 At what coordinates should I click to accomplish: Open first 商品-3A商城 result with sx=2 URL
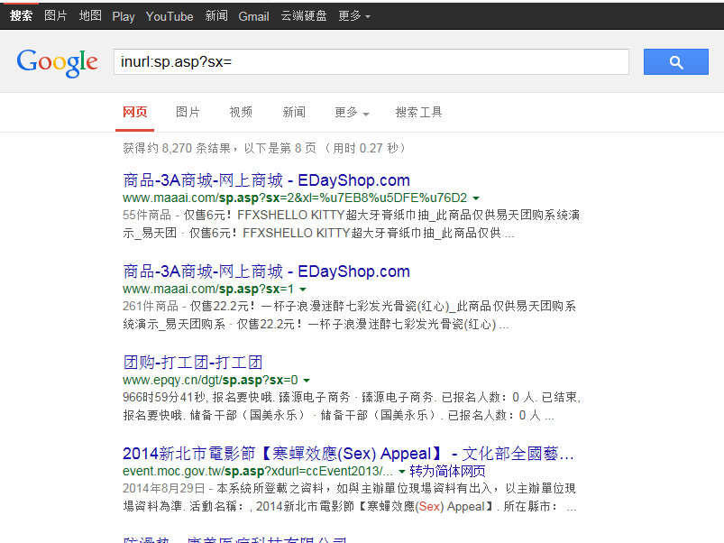pyautogui.click(x=266, y=180)
